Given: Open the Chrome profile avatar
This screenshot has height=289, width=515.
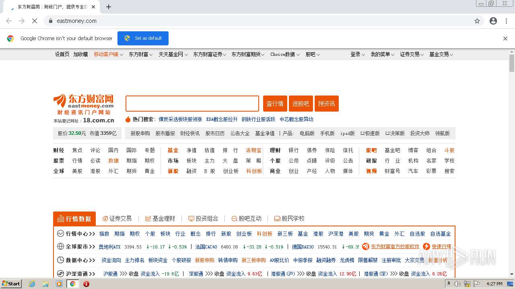Looking at the screenshot, I should [493, 21].
